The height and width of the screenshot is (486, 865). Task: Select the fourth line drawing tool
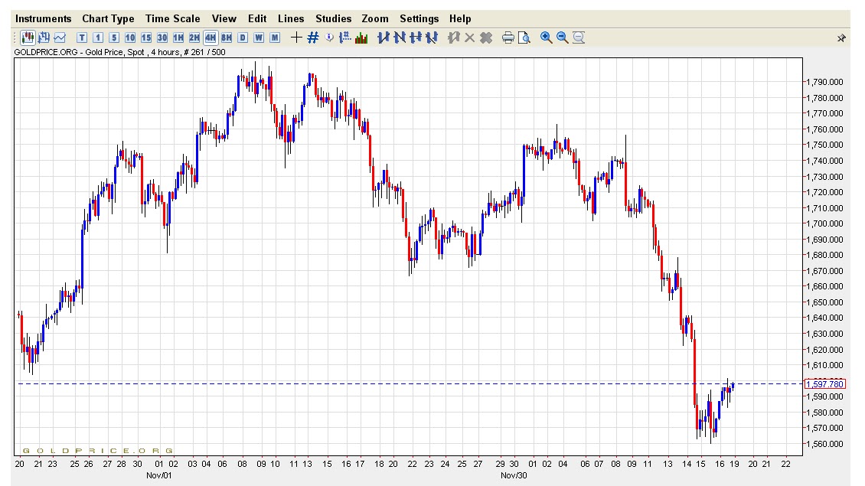(432, 38)
